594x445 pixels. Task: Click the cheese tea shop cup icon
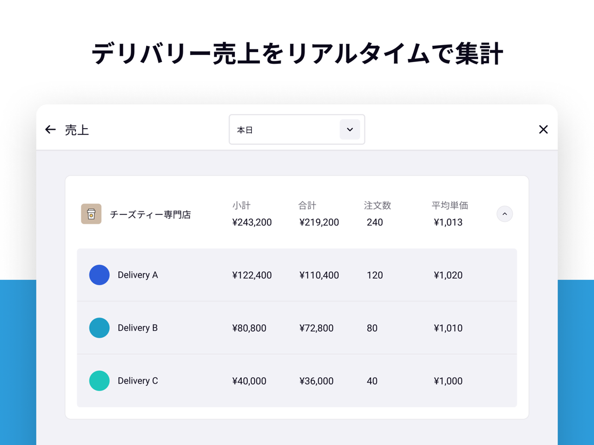pos(91,214)
